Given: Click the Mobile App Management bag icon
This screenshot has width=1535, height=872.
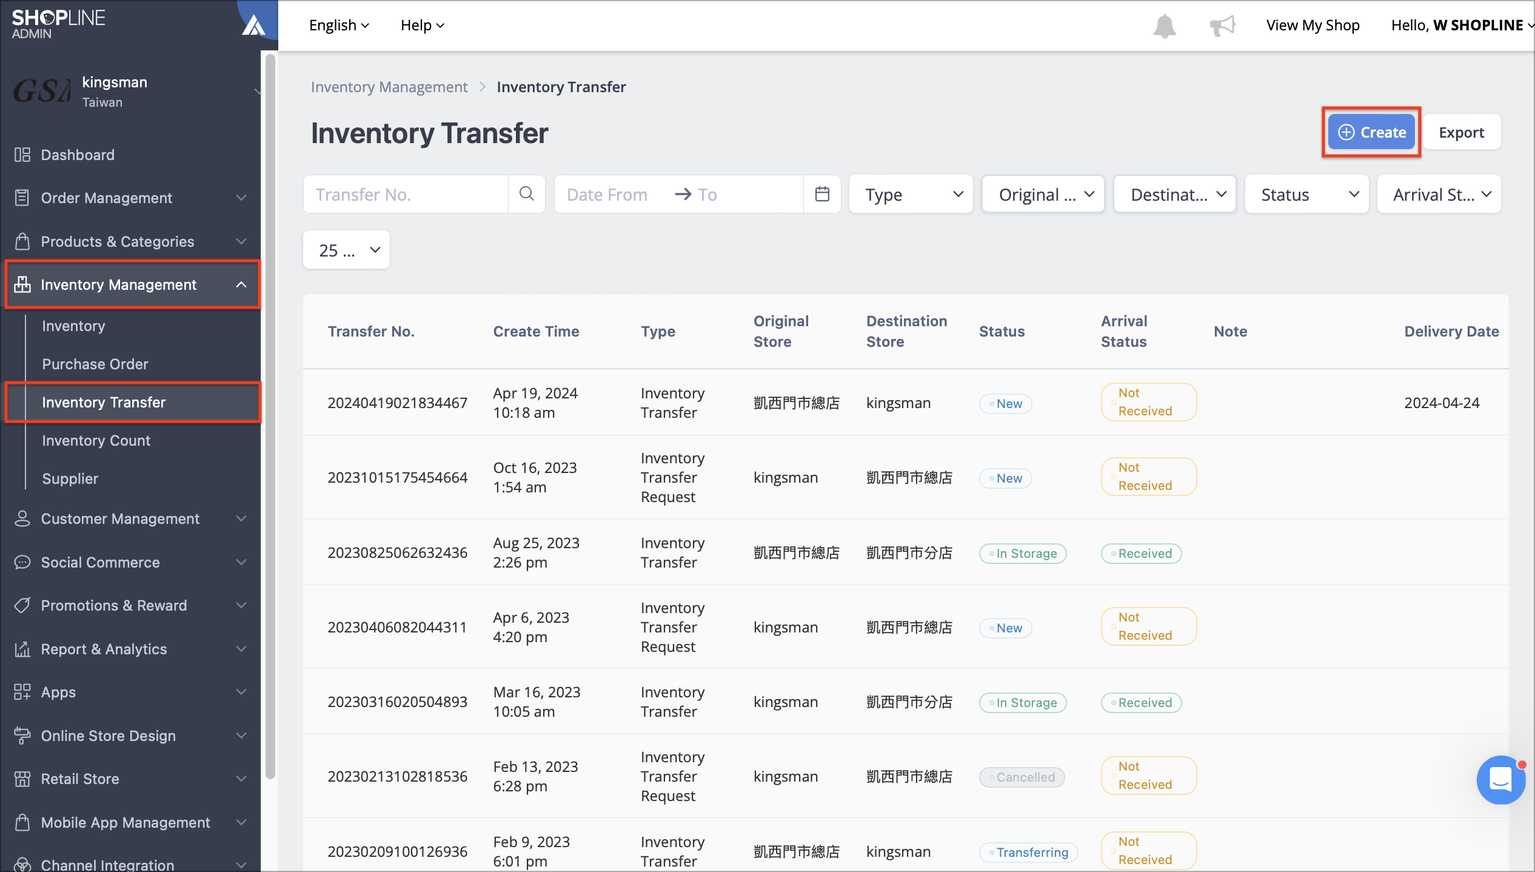Looking at the screenshot, I should pos(22,822).
